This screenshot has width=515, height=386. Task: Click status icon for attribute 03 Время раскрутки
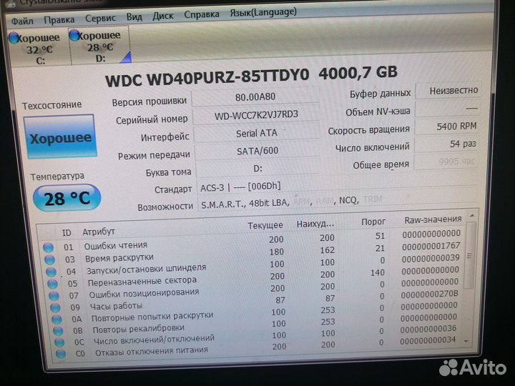point(49,259)
